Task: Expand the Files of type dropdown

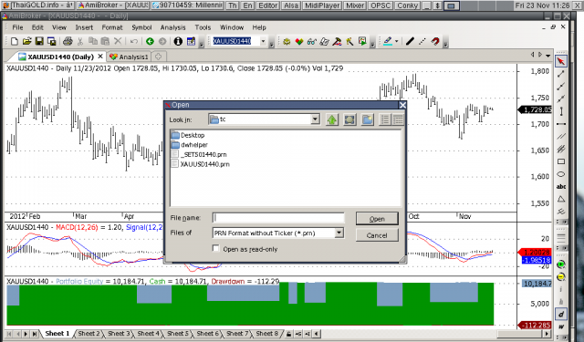Action: 339,233
